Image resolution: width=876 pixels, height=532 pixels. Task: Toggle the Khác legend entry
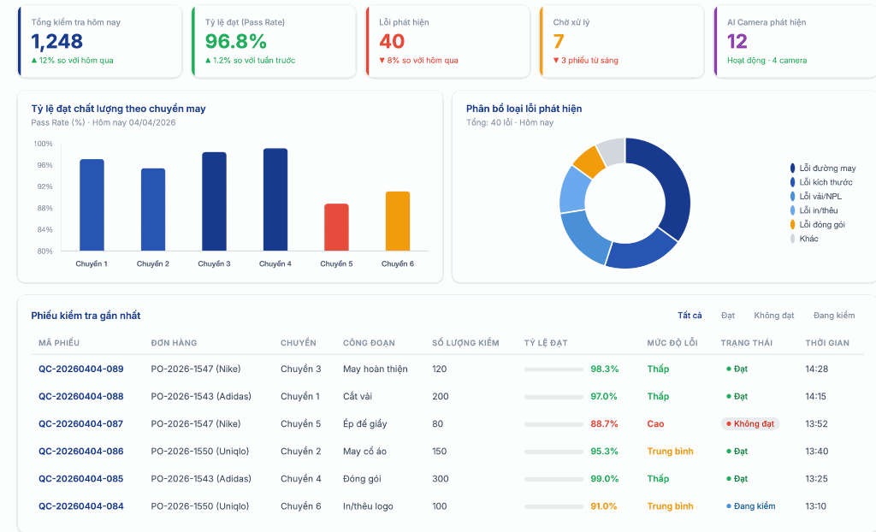[808, 239]
